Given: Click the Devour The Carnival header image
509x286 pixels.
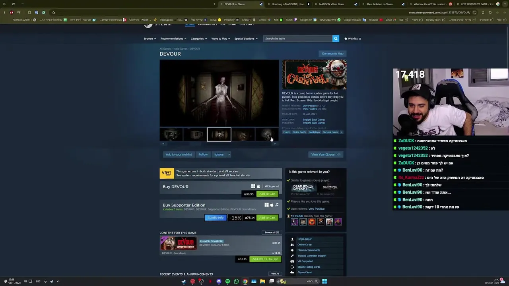Looking at the screenshot, I should tap(314, 75).
